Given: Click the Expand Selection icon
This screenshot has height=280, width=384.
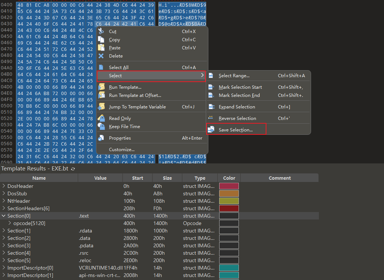Looking at the screenshot, I should point(211,107).
